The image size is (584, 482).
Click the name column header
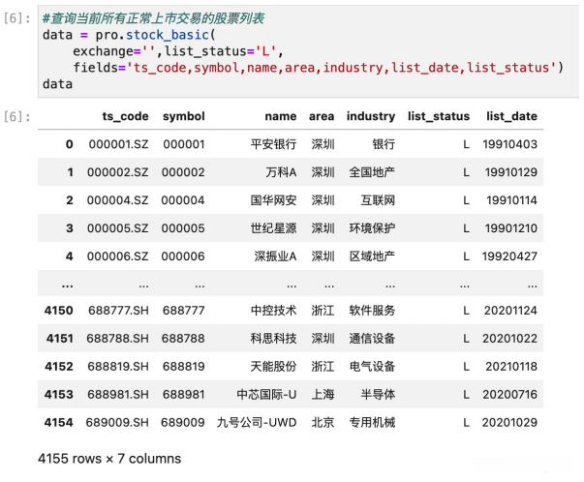click(281, 116)
